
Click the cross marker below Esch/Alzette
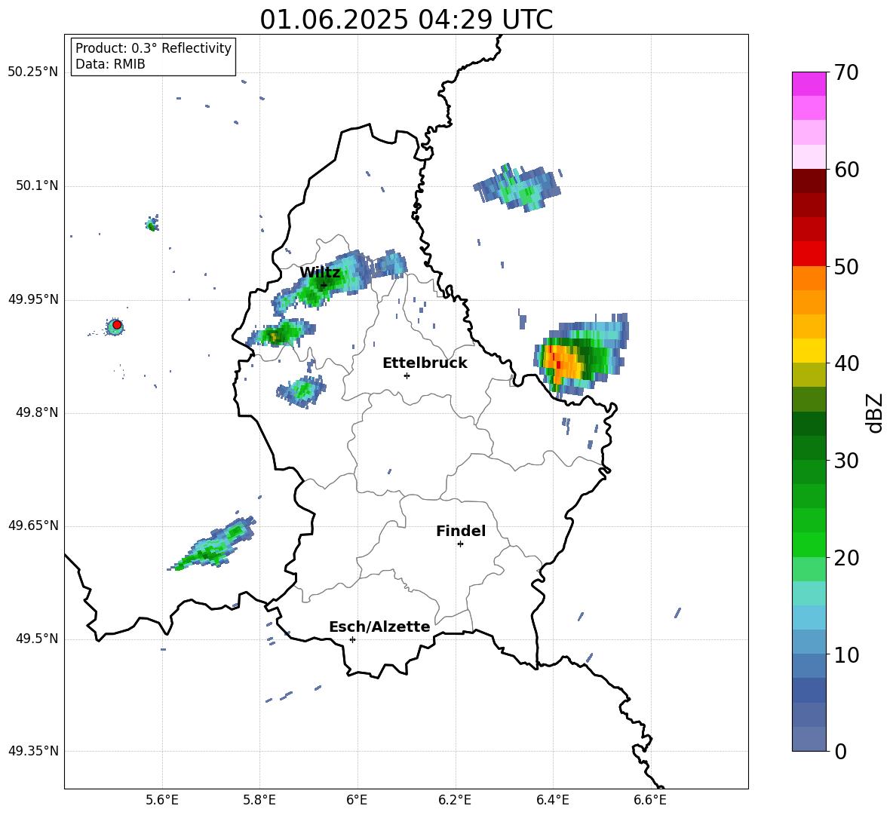pos(352,639)
